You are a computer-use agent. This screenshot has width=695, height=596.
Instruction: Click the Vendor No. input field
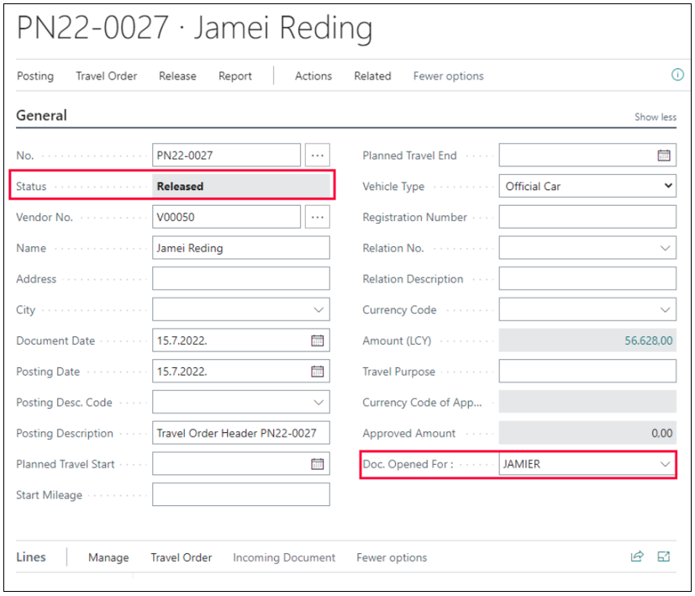(226, 217)
